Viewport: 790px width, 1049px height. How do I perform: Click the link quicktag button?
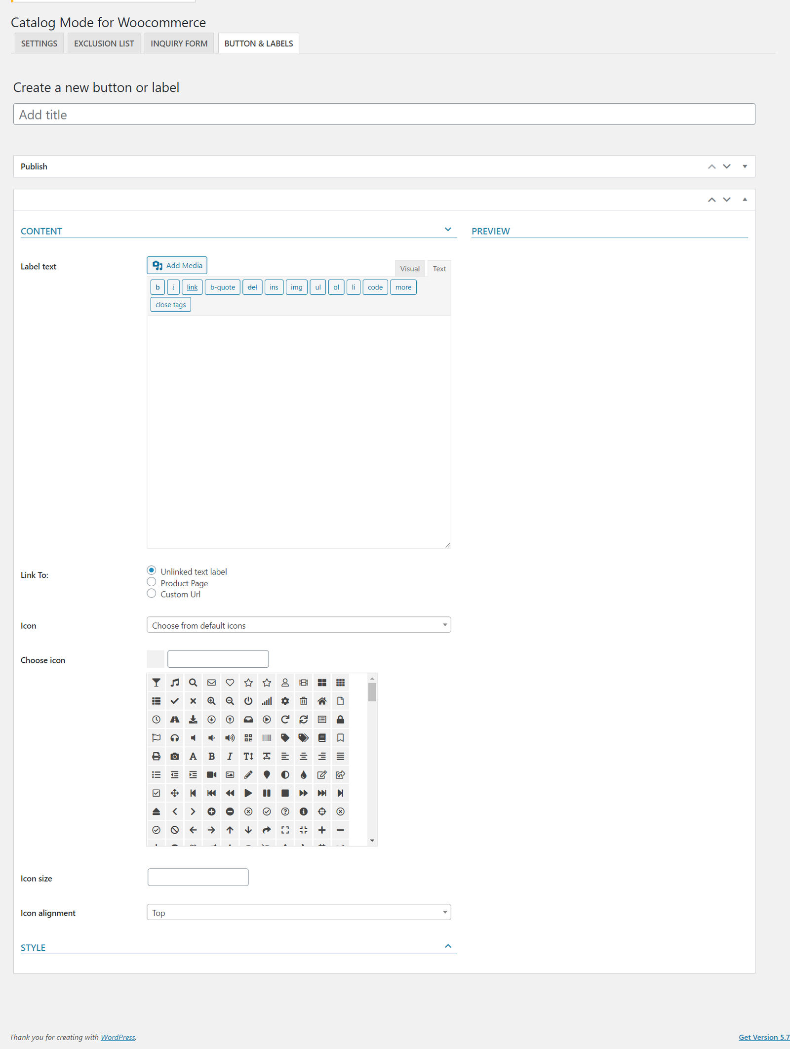(x=192, y=287)
